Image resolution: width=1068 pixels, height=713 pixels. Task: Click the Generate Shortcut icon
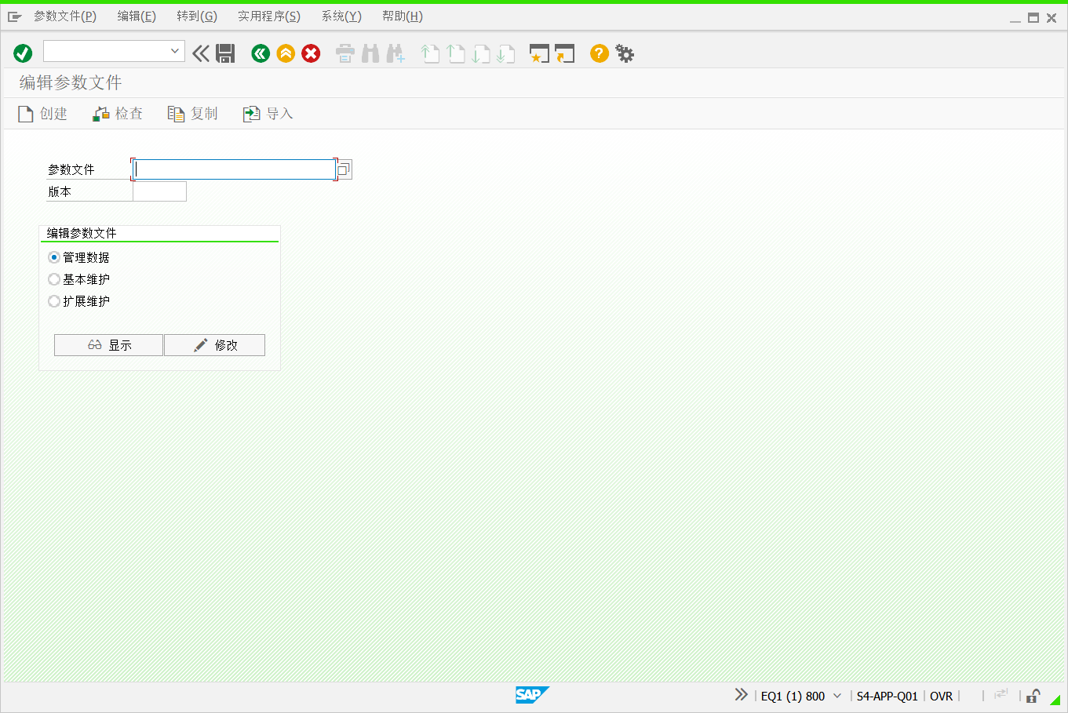point(564,53)
